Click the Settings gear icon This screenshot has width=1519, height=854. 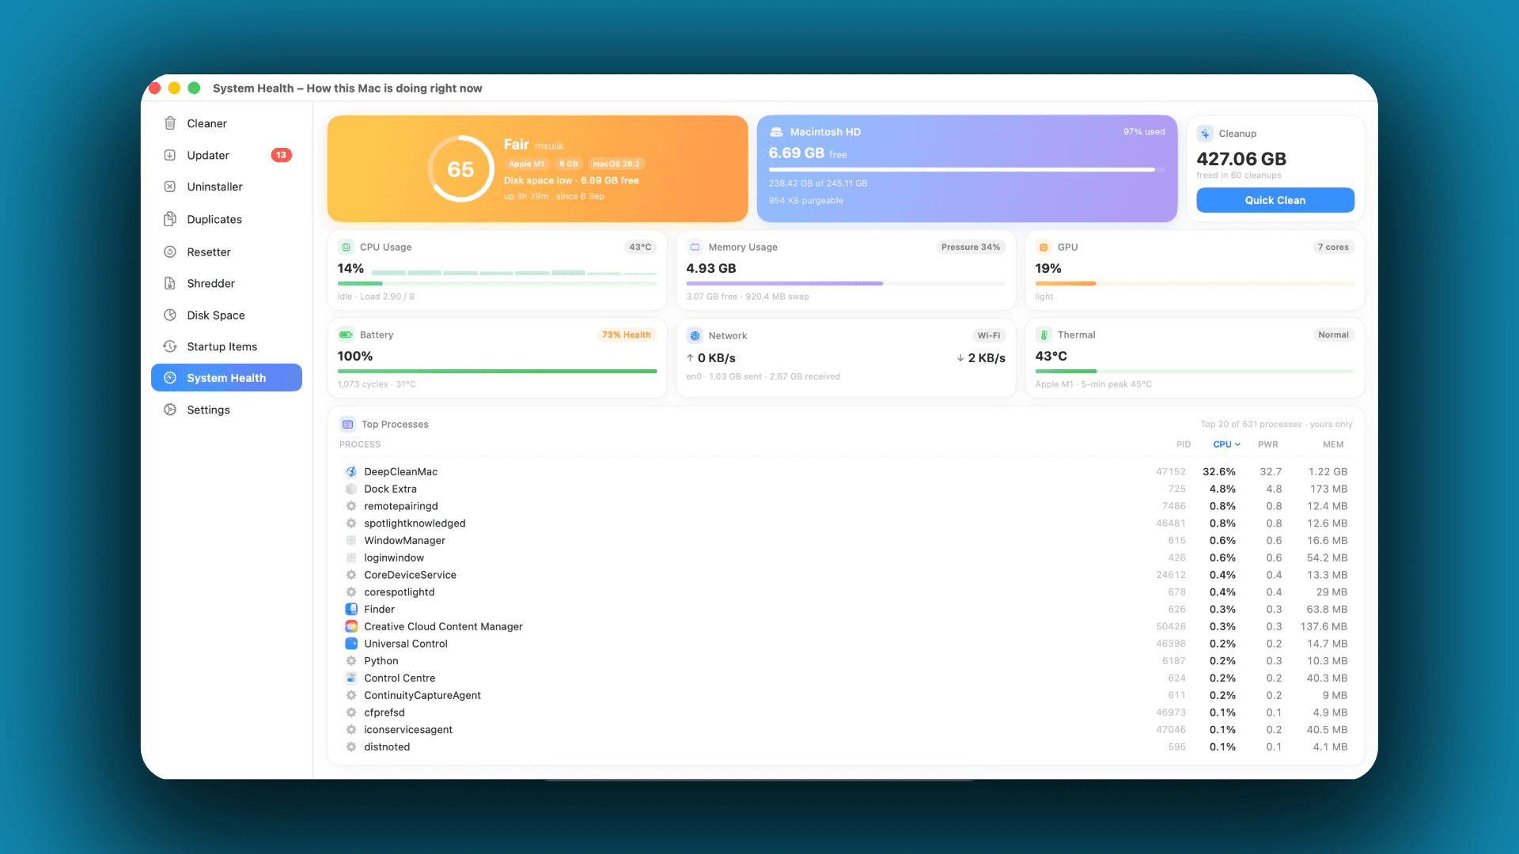pos(169,410)
